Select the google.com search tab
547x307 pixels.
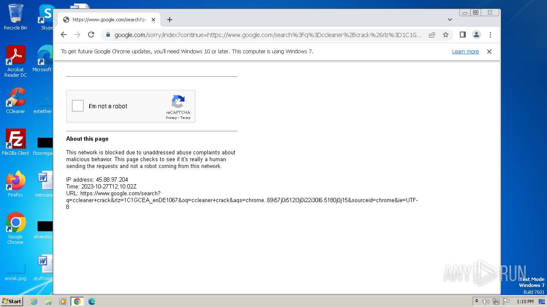109,20
